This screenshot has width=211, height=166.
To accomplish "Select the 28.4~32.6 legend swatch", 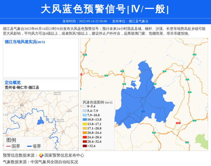I will coord(84,141).
